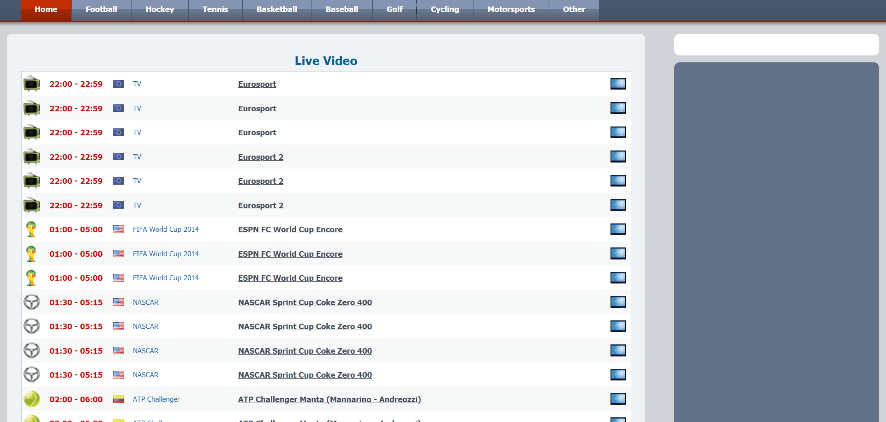Click the first Eurosport stream link
Image resolution: width=886 pixels, height=422 pixels.
(x=257, y=84)
